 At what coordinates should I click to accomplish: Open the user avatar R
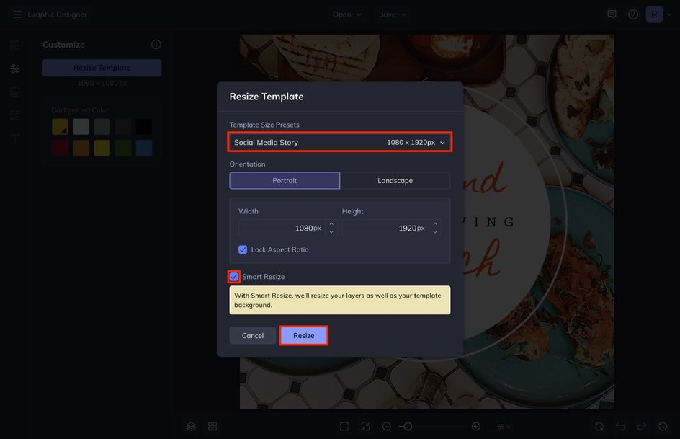tap(654, 14)
